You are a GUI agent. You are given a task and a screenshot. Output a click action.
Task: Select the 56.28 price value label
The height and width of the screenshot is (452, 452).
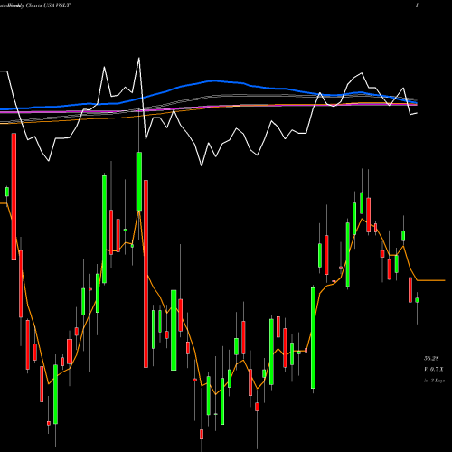click(x=431, y=359)
